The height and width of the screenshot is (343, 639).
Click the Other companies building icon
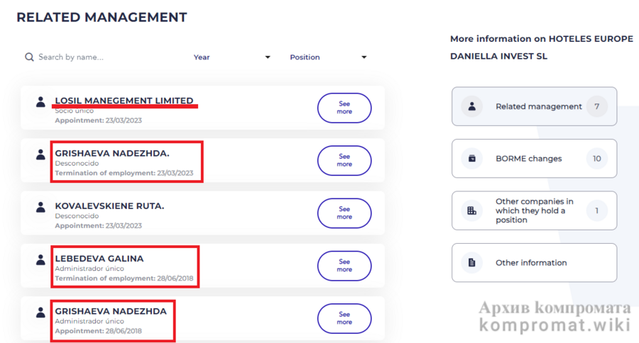point(471,210)
